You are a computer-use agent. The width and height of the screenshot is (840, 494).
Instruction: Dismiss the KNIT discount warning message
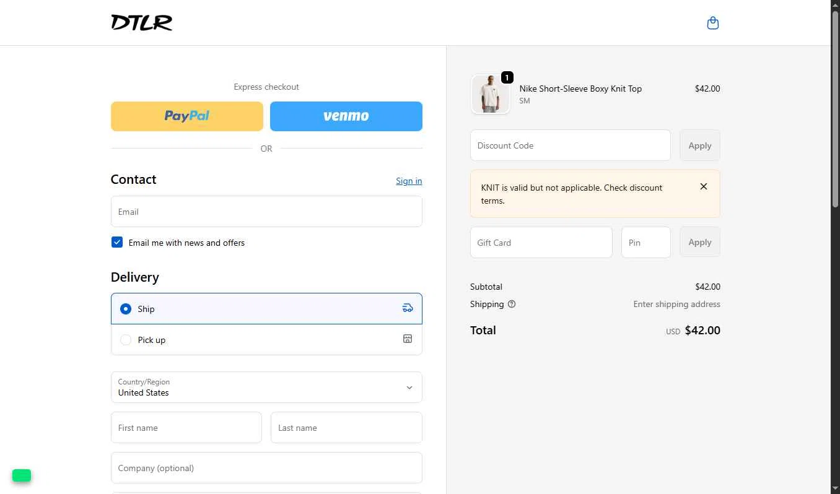[x=704, y=186]
